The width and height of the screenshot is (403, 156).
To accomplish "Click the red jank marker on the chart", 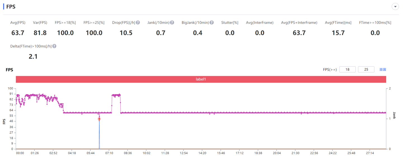I will (99, 119).
